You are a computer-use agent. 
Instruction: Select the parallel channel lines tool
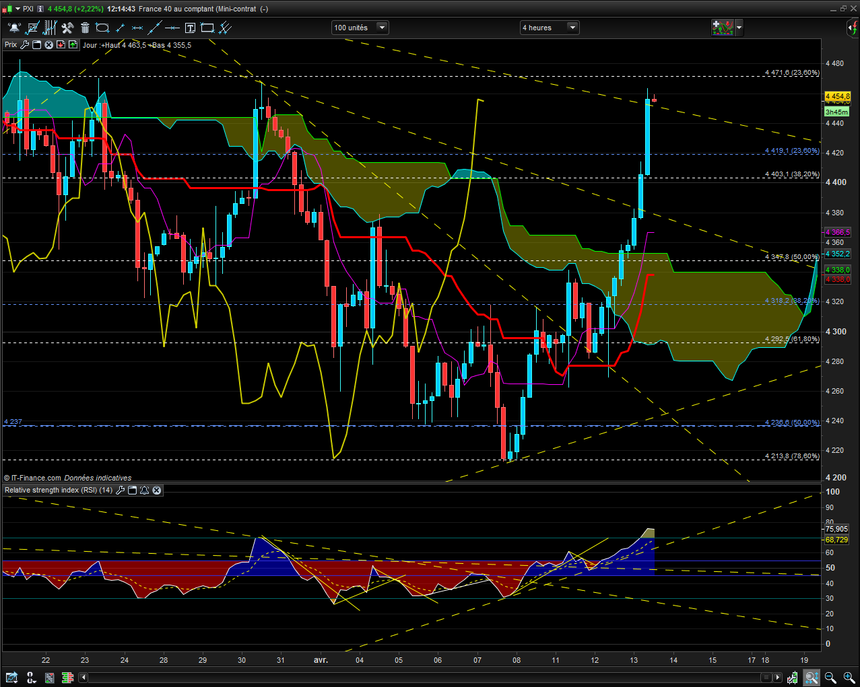[x=226, y=28]
